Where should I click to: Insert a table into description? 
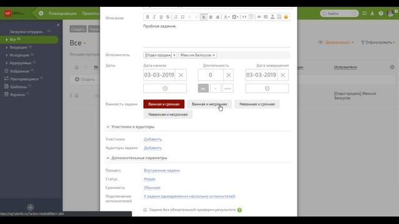point(266,17)
